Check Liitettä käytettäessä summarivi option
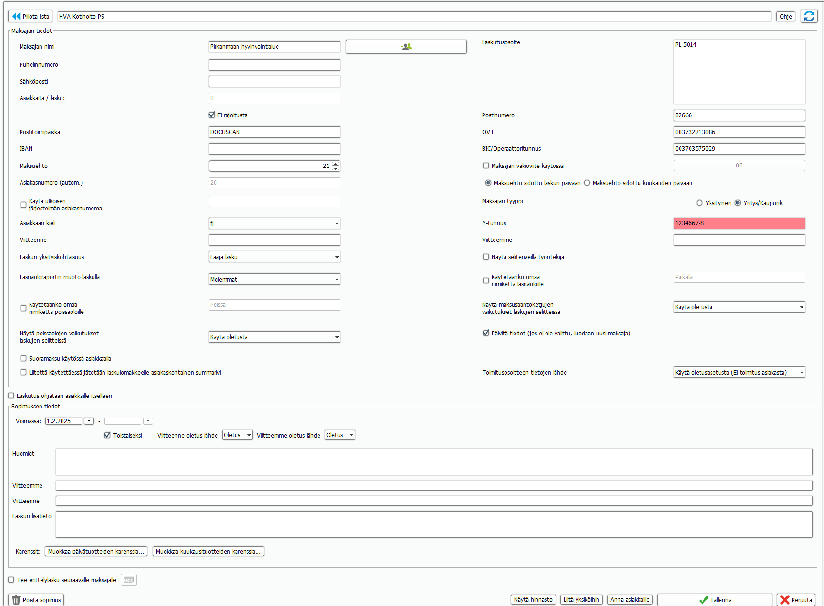 click(23, 372)
